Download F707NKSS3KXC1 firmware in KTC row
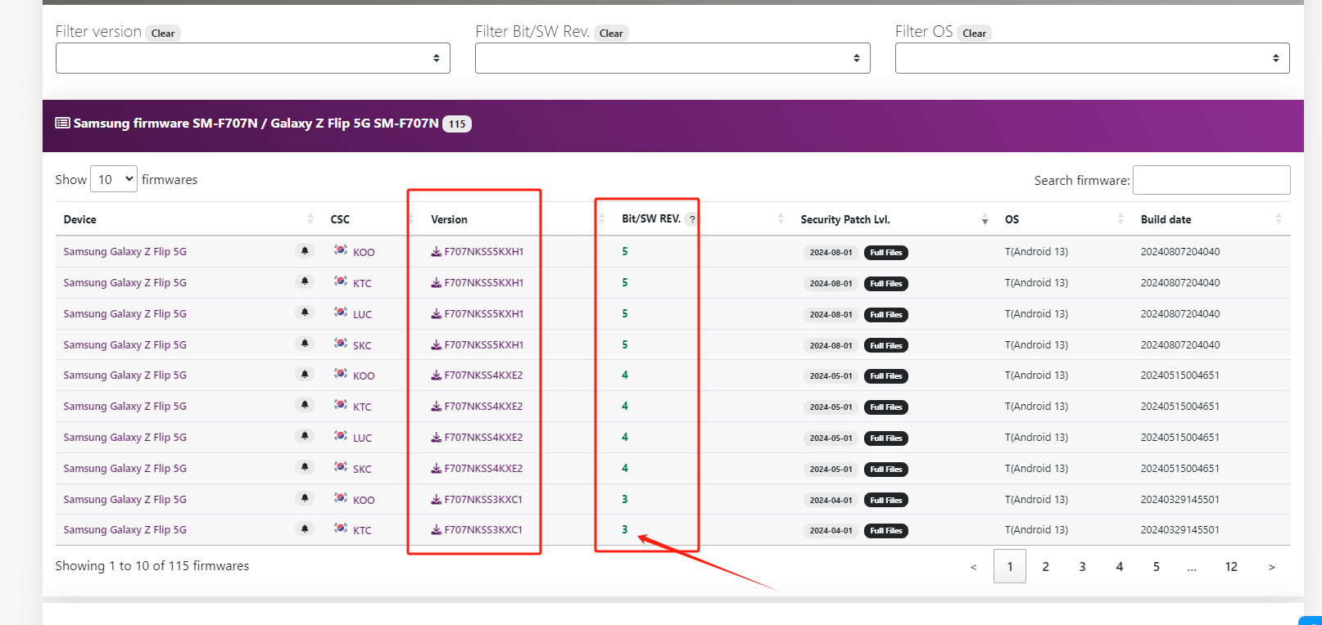Screen dimensions: 1322x625 [x=477, y=529]
